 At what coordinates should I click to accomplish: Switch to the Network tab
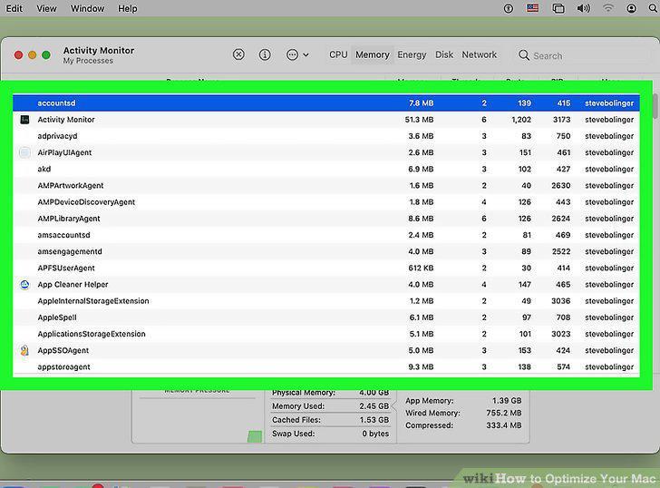coord(479,54)
